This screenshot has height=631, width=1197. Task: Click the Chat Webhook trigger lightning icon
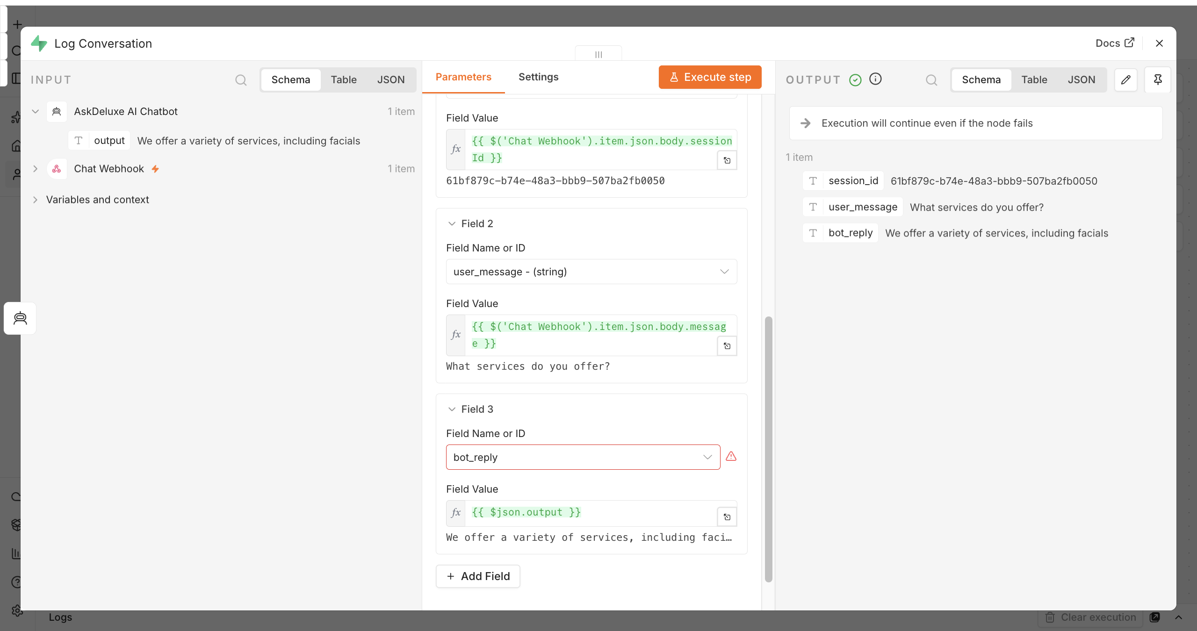tap(155, 169)
